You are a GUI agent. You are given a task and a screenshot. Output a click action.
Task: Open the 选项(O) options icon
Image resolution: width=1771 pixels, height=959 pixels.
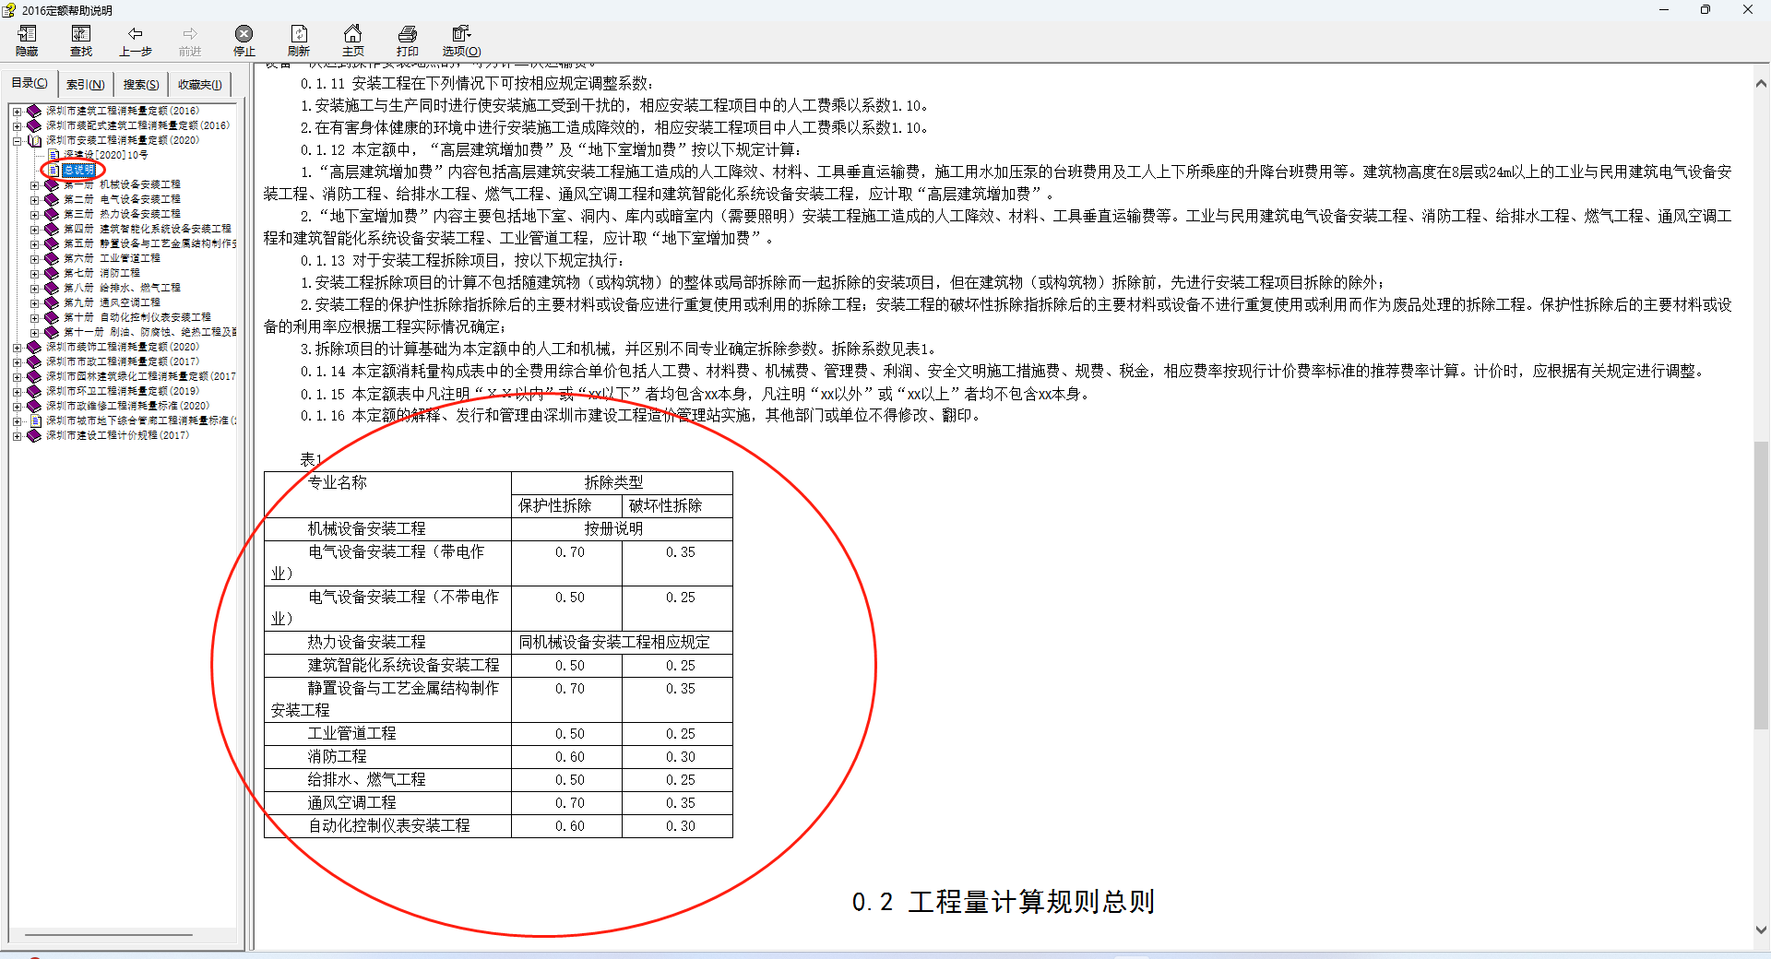coord(462,34)
